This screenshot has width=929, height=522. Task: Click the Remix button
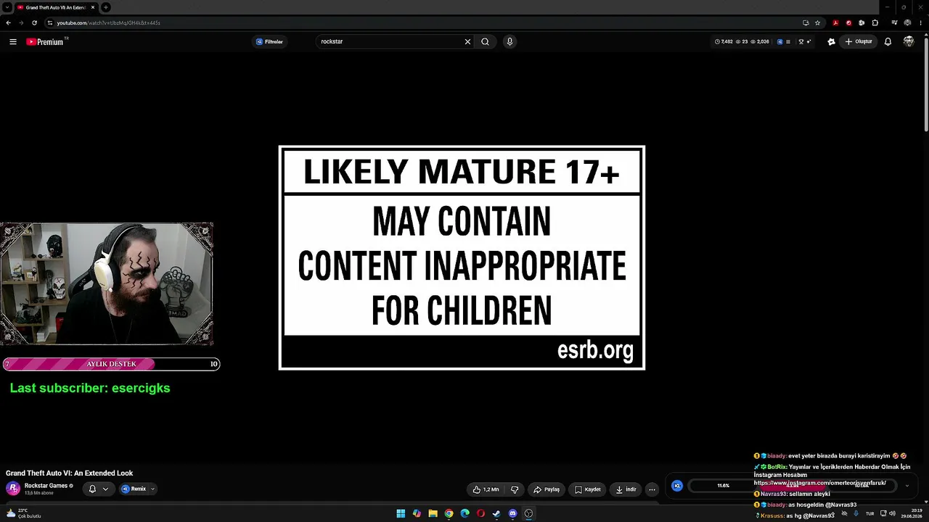tap(134, 489)
